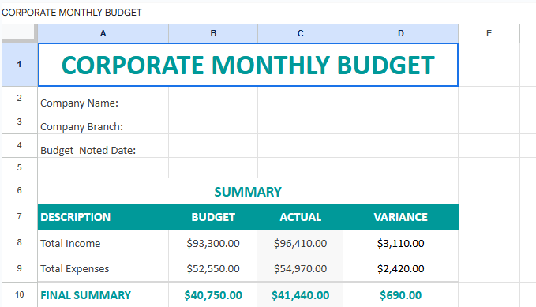This screenshot has width=536, height=307.
Task: Click the VARIANCE header cell
Action: click(x=401, y=217)
